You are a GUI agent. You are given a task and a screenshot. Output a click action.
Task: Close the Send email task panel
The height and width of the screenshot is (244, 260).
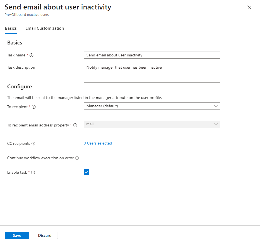(x=249, y=8)
